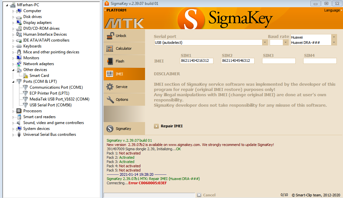
Task: Open the Unlock section padlock icon
Action: pos(110,36)
